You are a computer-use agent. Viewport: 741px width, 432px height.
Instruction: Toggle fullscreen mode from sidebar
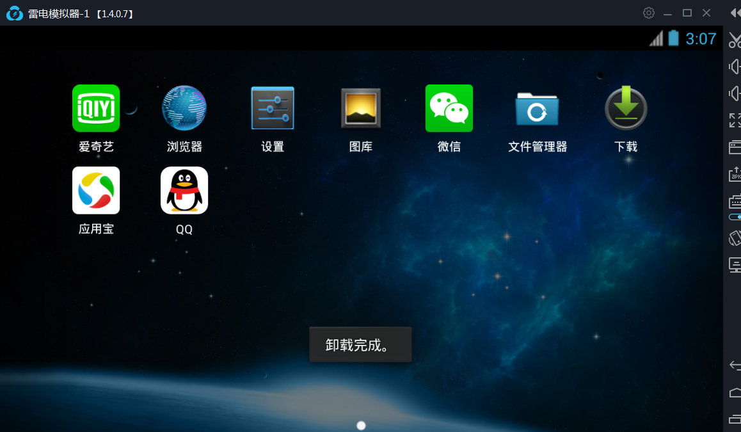tap(735, 120)
